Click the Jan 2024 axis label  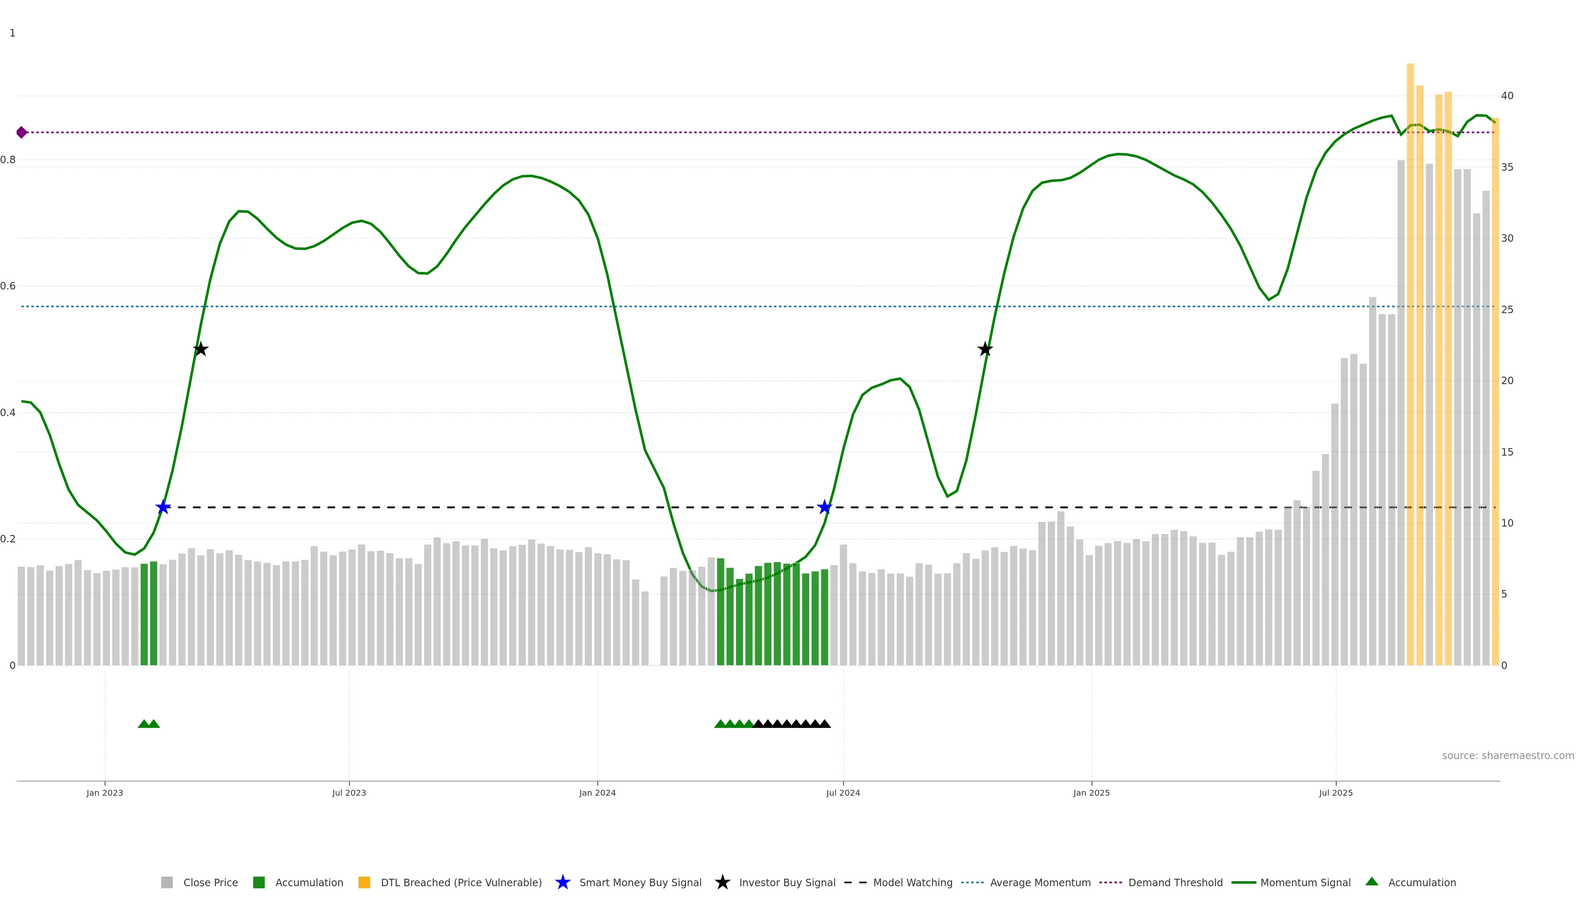pos(597,792)
